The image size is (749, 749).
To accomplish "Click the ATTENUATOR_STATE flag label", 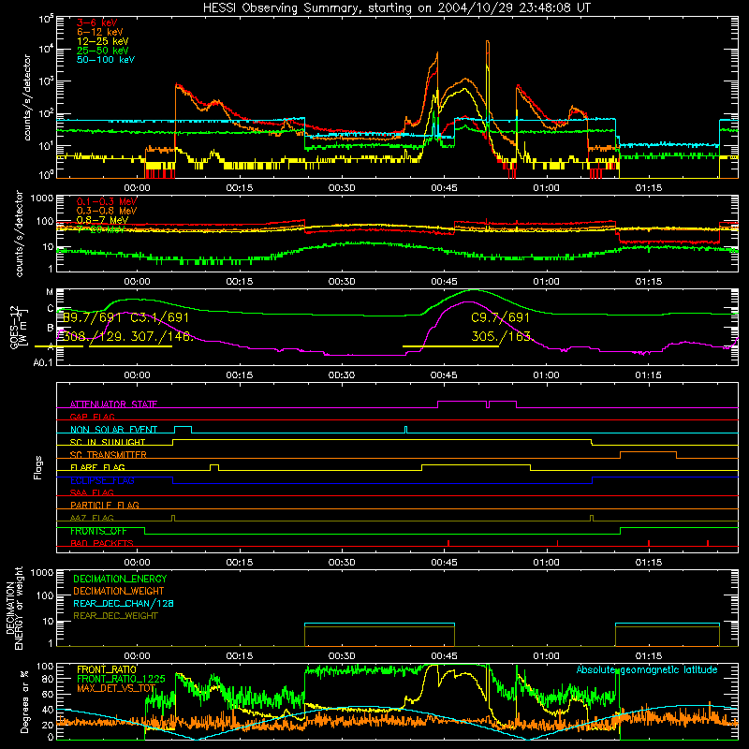I will click(x=113, y=404).
